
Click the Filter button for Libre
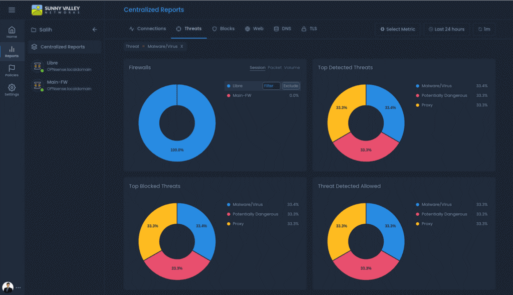(x=271, y=85)
